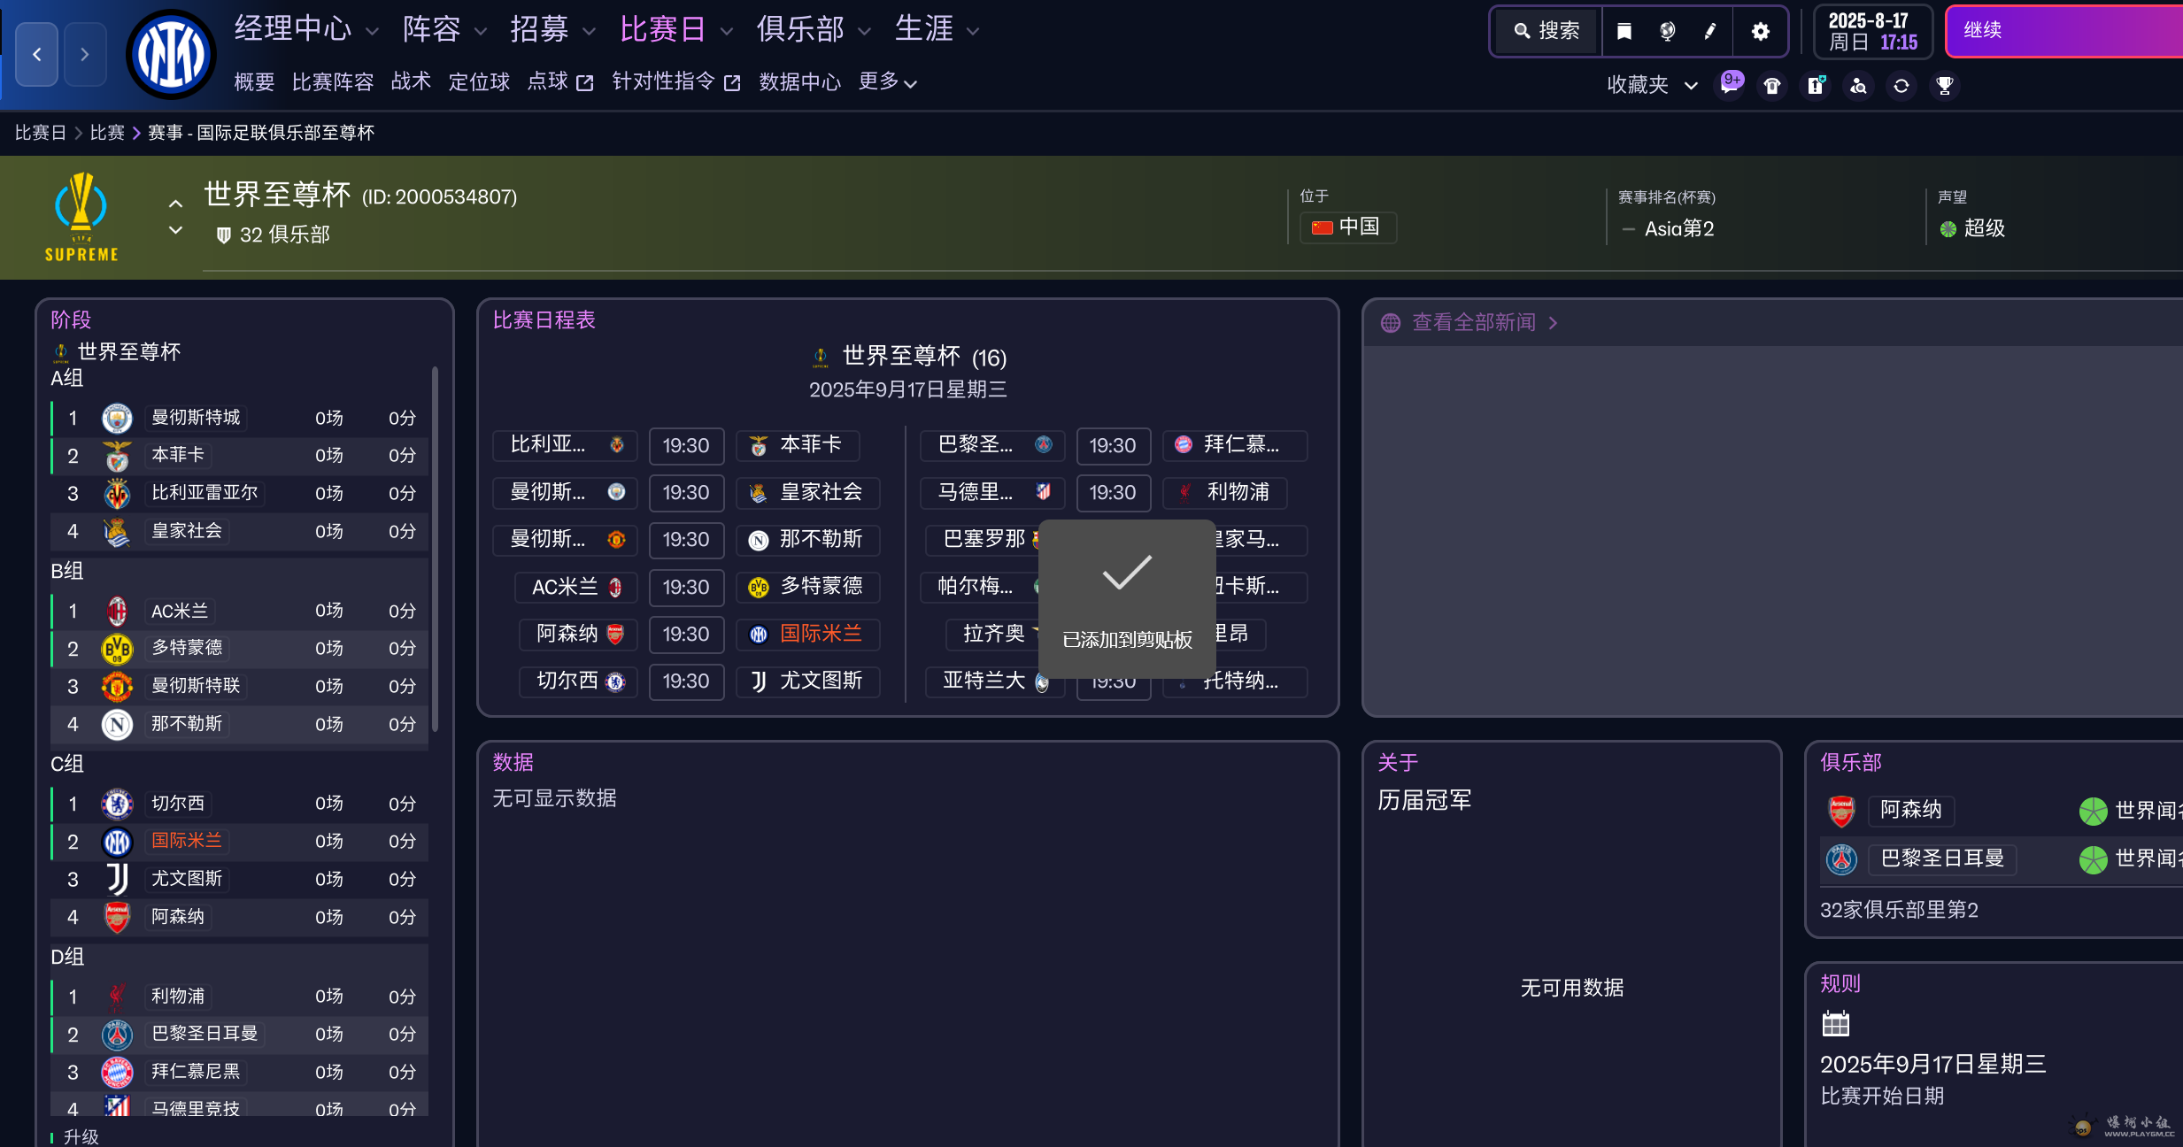Viewport: 2183px width, 1147px height.
Task: Click the PSG crest in the 俱乐部 panel
Action: click(1841, 859)
